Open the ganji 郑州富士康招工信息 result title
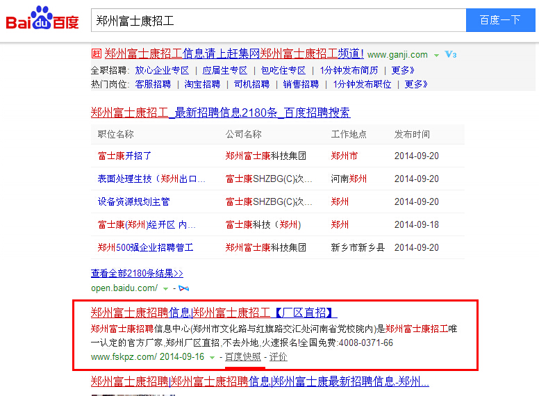Screen dimensions: 539x396 tap(234, 53)
